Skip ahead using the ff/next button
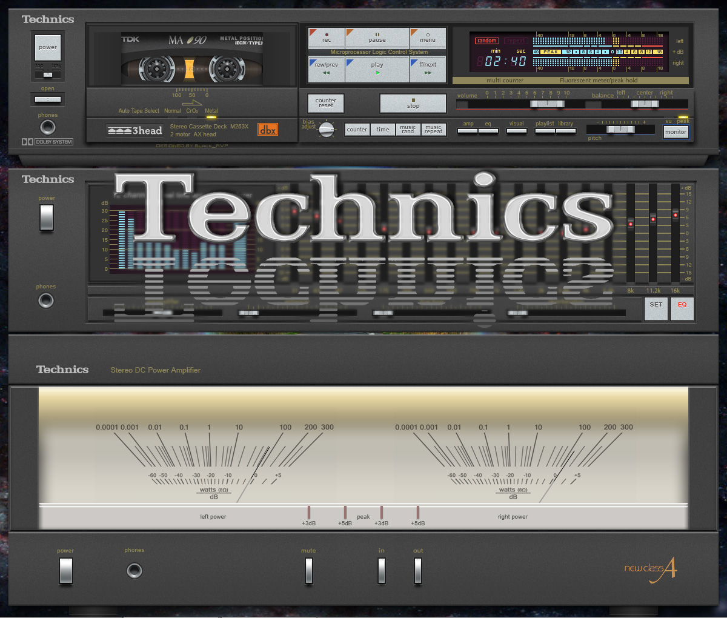Image resolution: width=727 pixels, height=618 pixels. (428, 69)
